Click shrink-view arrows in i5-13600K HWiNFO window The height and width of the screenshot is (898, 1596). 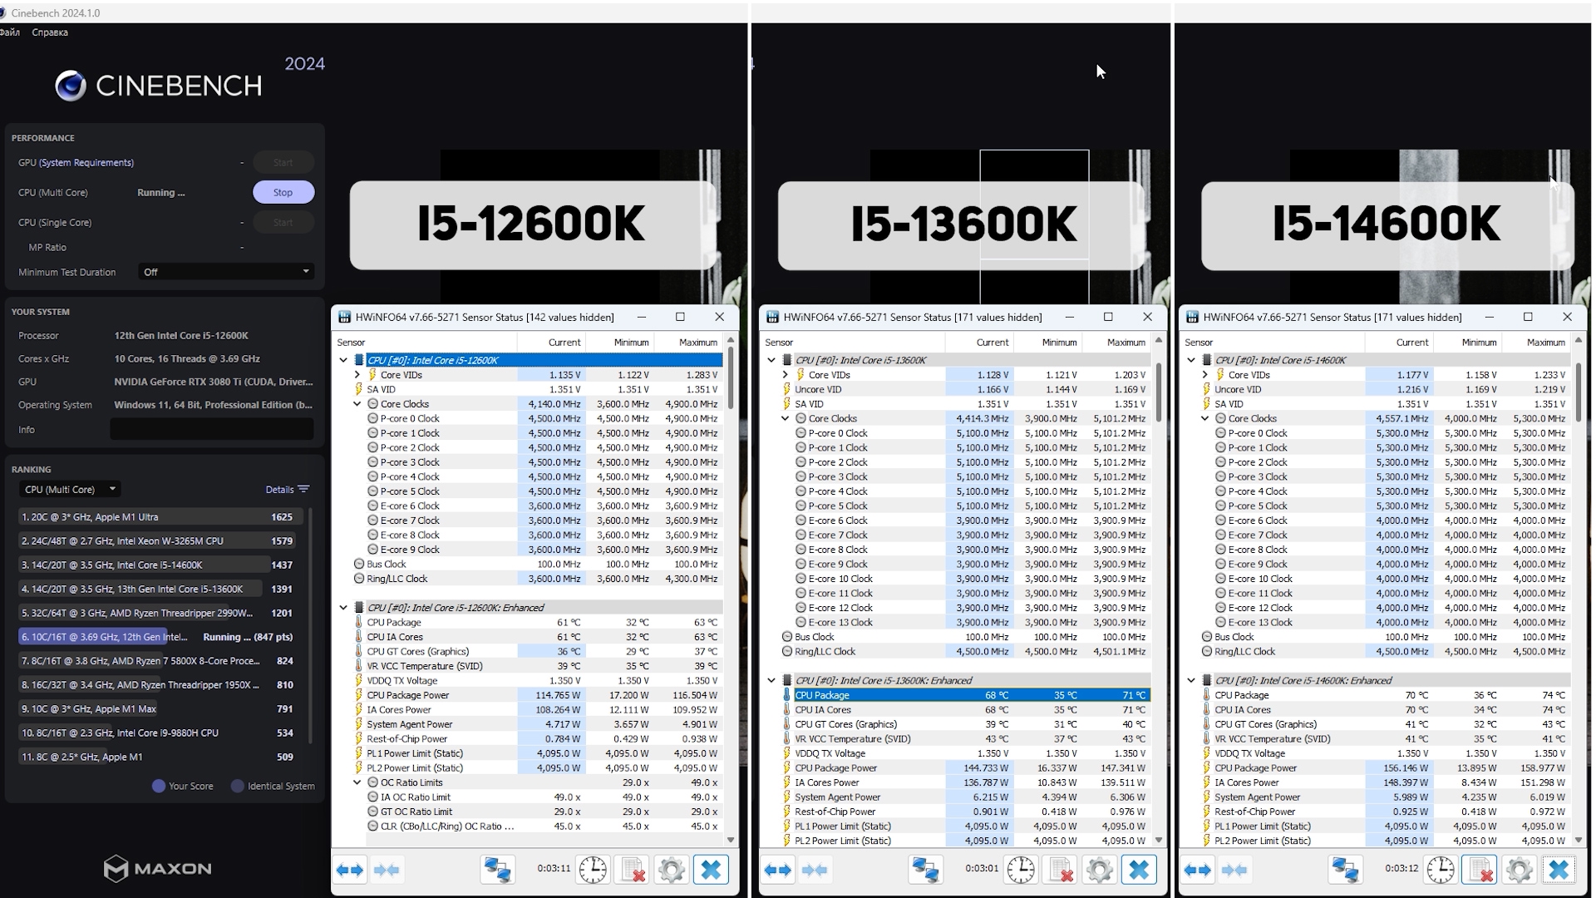click(x=815, y=870)
